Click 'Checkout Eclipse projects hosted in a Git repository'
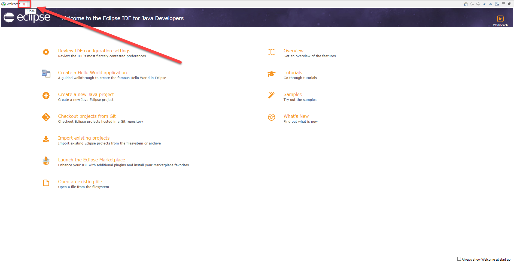 pyautogui.click(x=101, y=122)
